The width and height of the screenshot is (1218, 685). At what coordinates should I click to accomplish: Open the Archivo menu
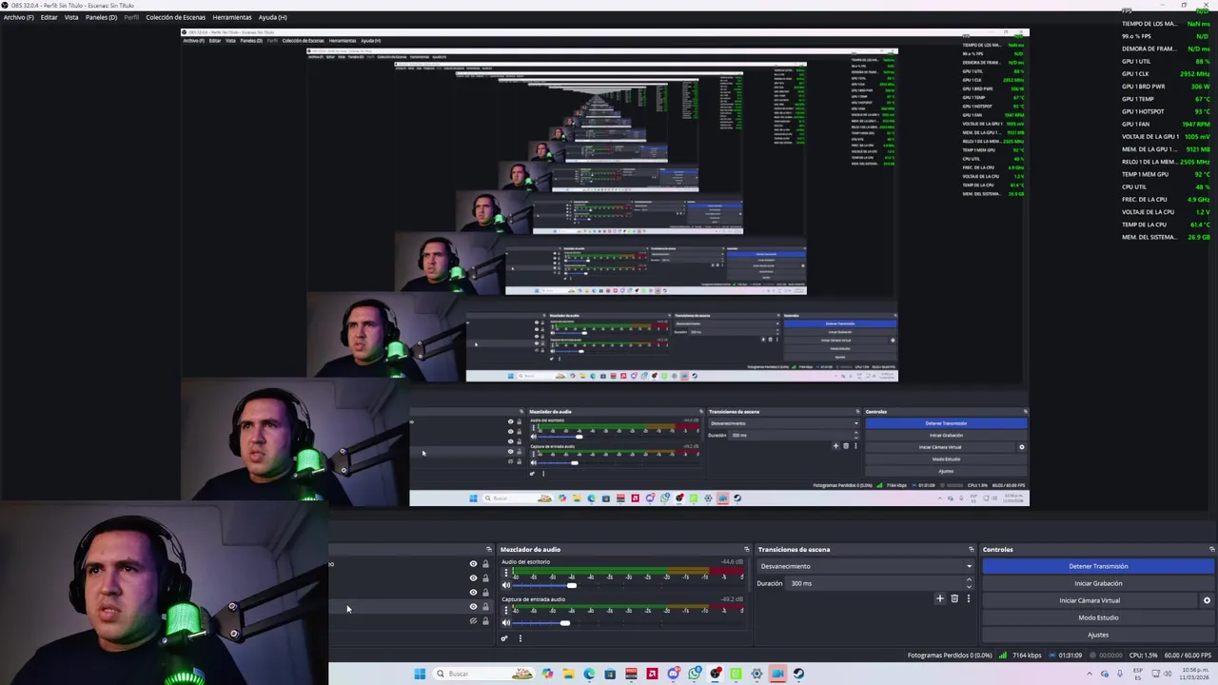(18, 17)
